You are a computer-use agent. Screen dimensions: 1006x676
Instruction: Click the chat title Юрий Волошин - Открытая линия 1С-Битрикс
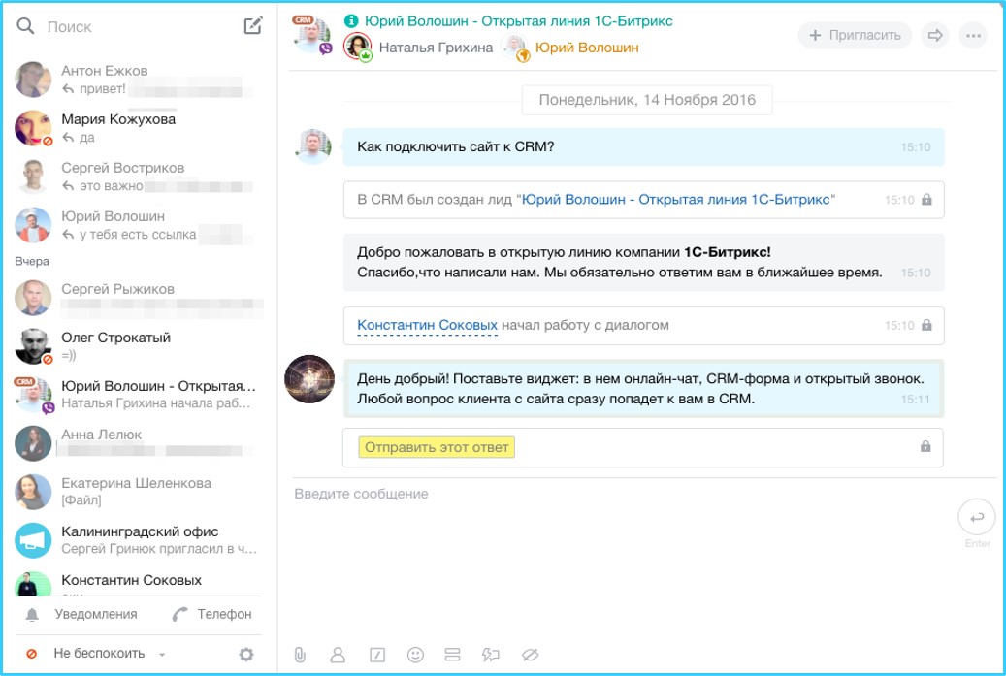pos(518,21)
